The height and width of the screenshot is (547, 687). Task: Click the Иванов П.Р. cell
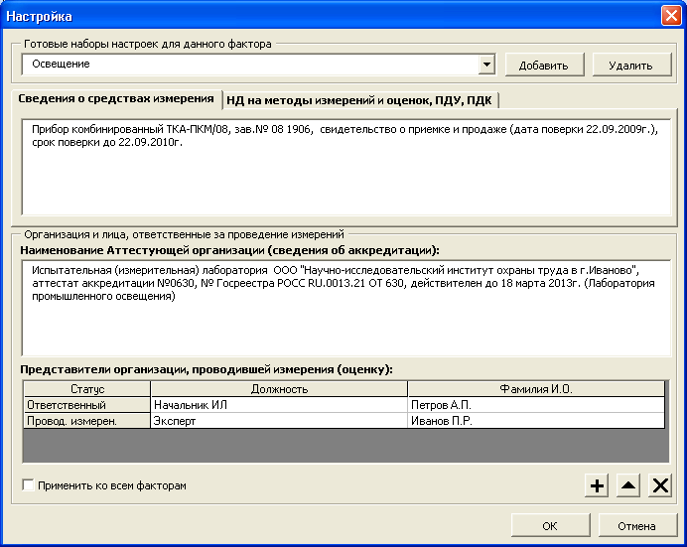point(536,421)
